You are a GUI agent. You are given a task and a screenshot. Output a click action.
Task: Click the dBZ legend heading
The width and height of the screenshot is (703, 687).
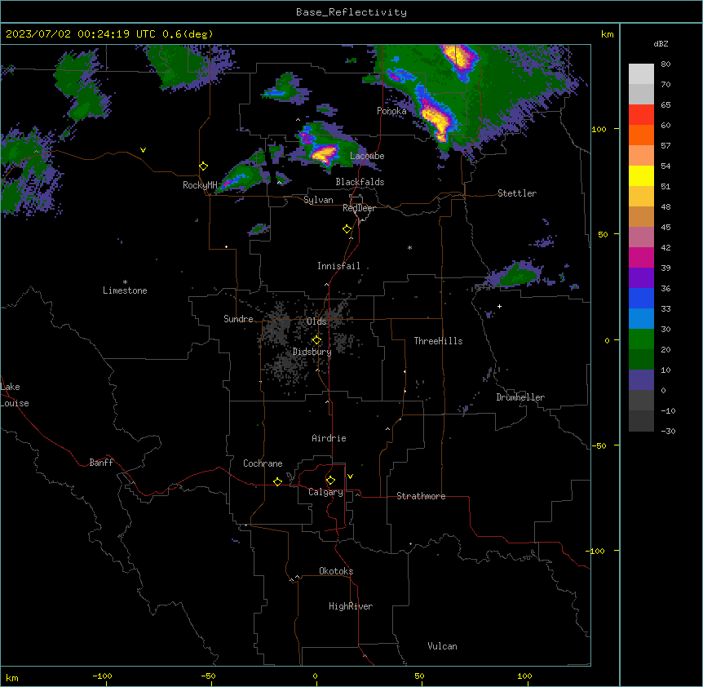(661, 44)
